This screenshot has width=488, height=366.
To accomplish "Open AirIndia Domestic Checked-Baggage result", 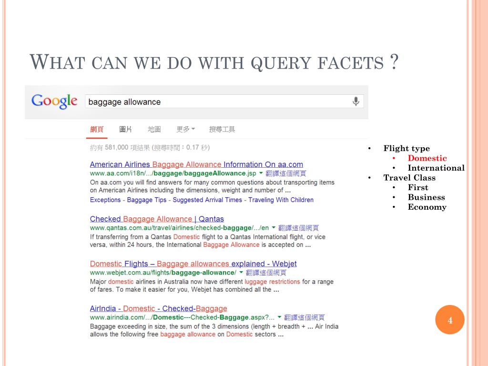I will (158, 308).
